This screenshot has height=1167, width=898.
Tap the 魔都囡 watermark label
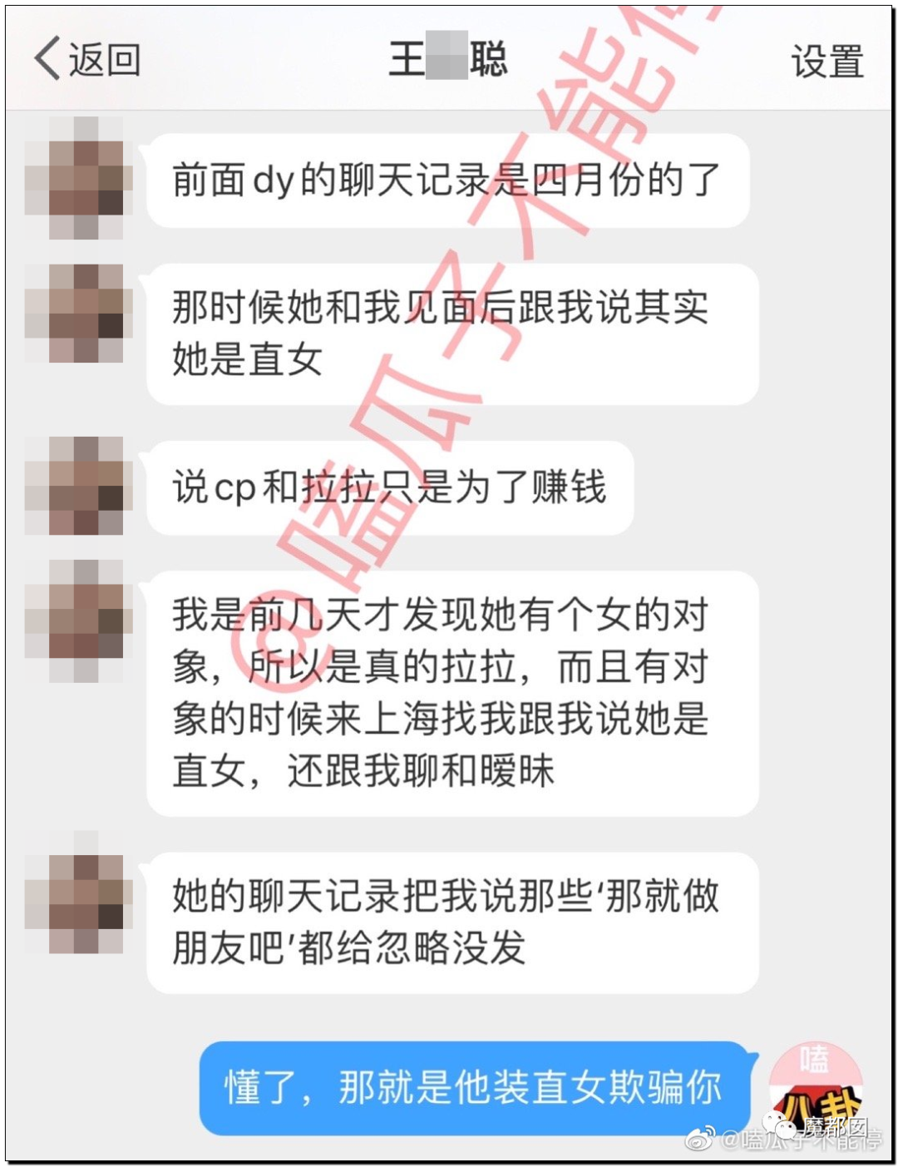[835, 1127]
